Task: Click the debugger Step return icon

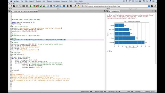Action: pos(57,6)
